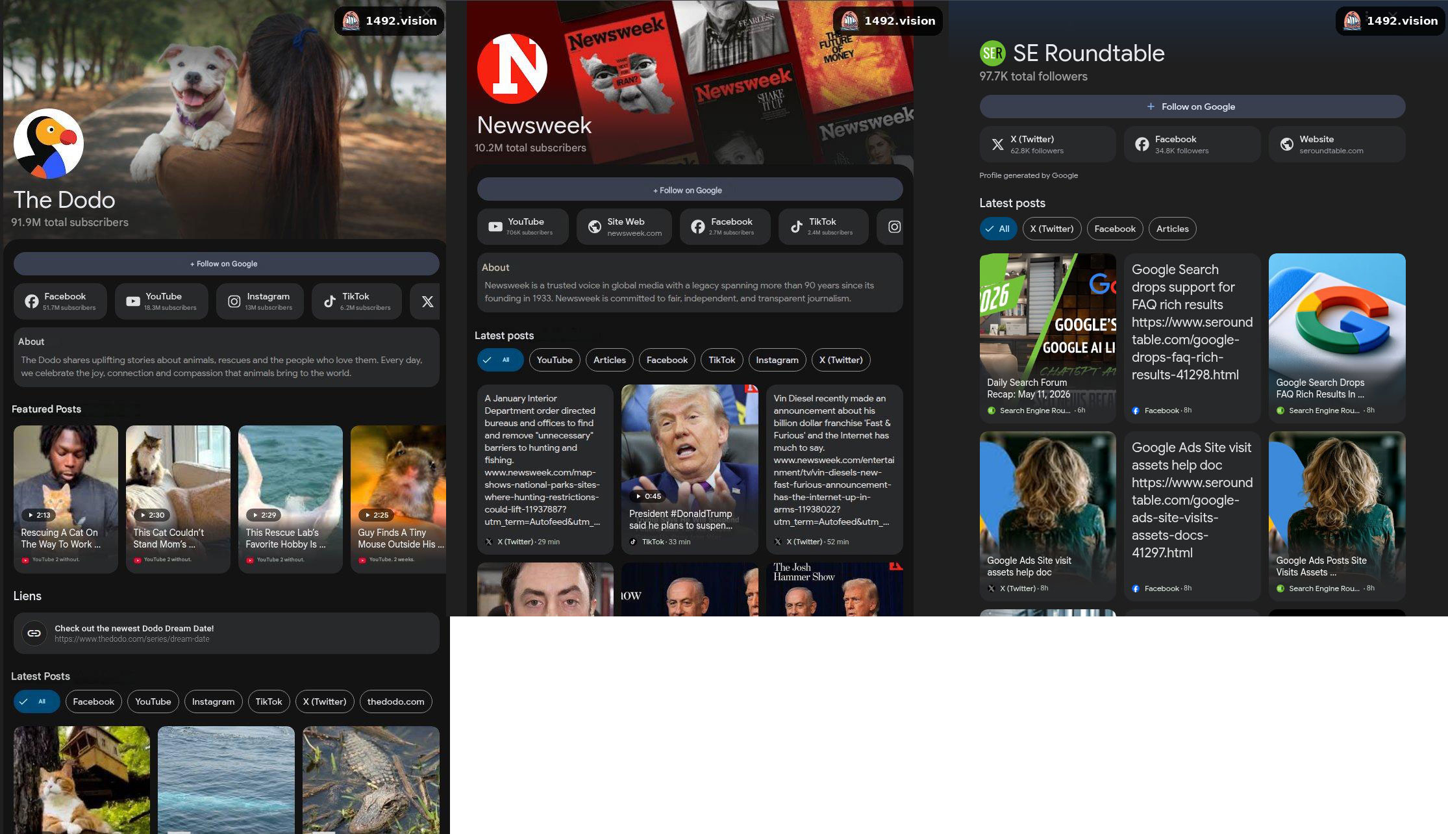Toggle the All filter under Newsweek's Latest posts

(x=501, y=360)
